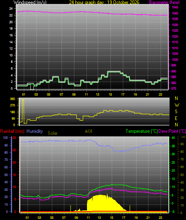Click hour 13 under the bottom temperature graph

tap(99, 218)
